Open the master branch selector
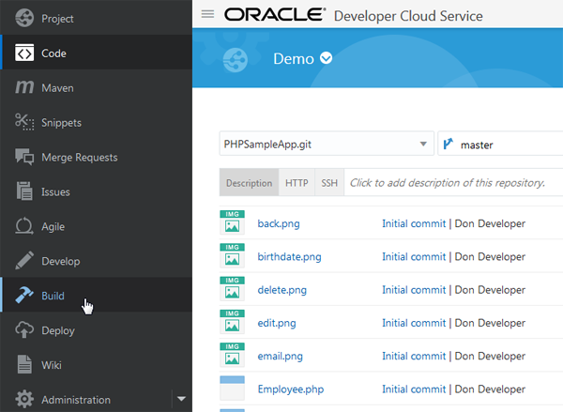563x412 pixels. 500,145
